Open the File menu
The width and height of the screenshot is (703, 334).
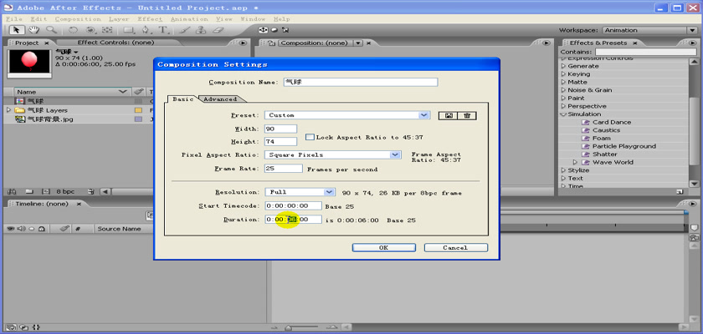pyautogui.click(x=14, y=19)
